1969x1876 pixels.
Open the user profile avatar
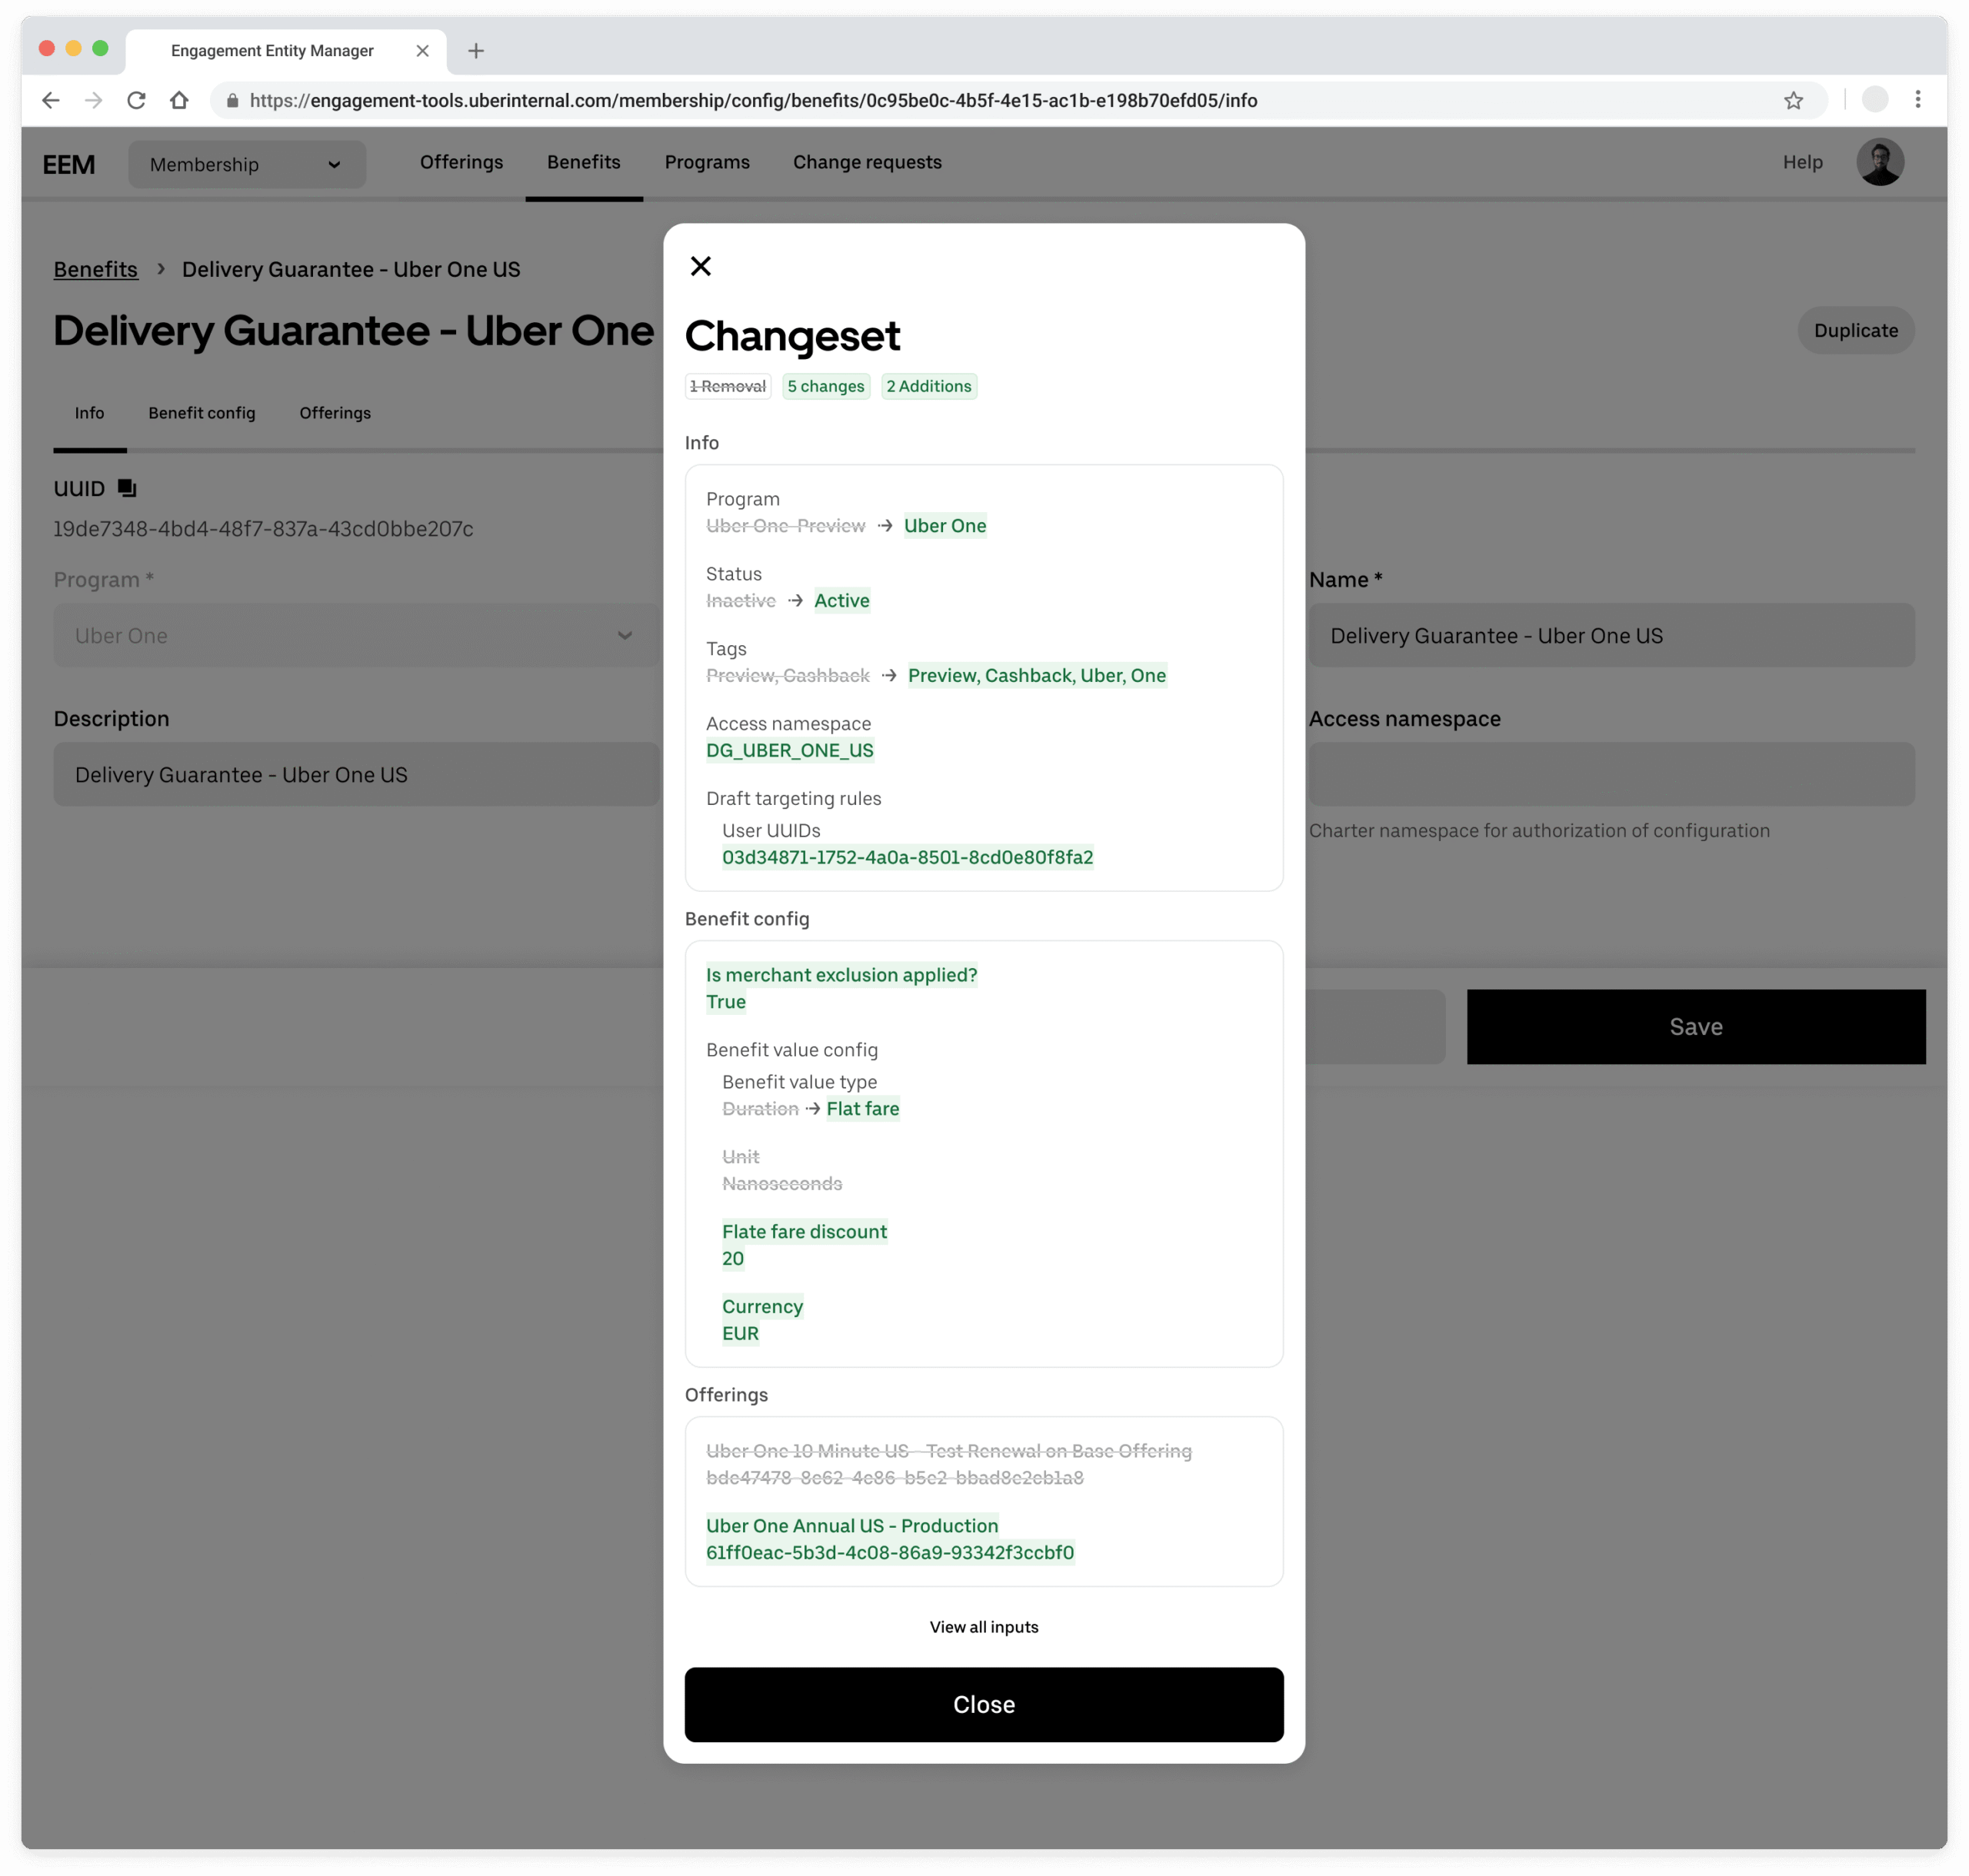tap(1879, 162)
